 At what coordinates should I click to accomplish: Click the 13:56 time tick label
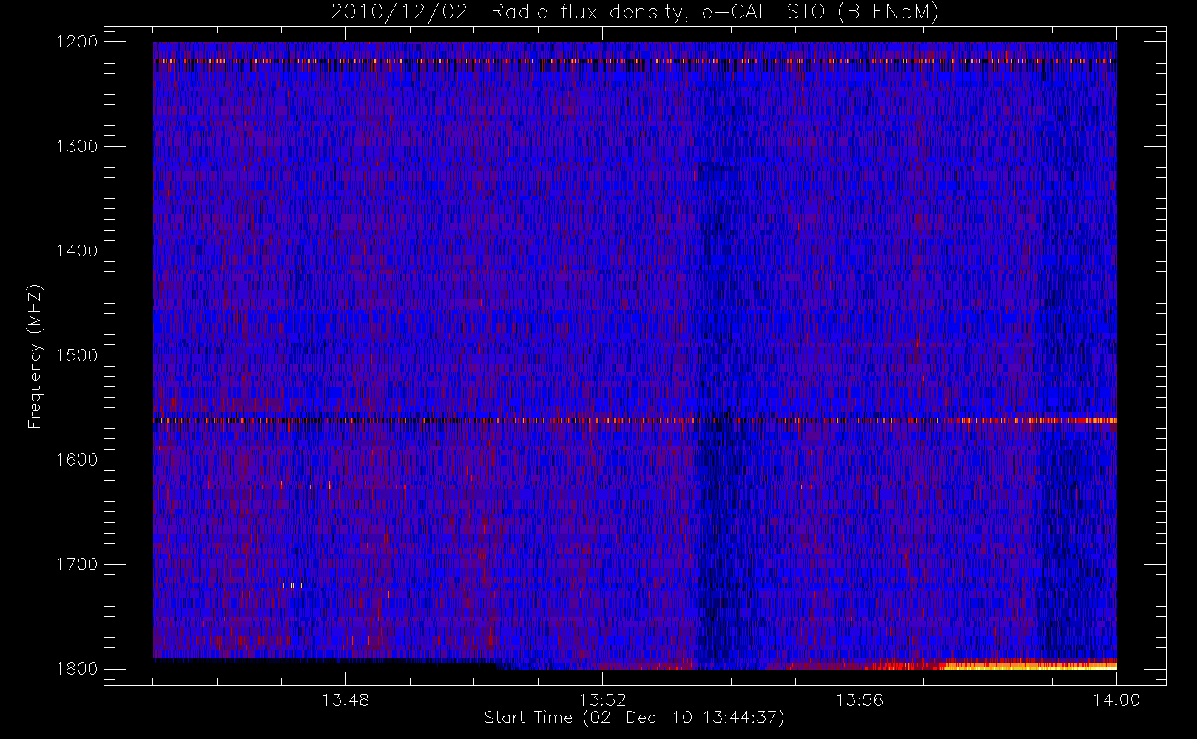pyautogui.click(x=860, y=700)
